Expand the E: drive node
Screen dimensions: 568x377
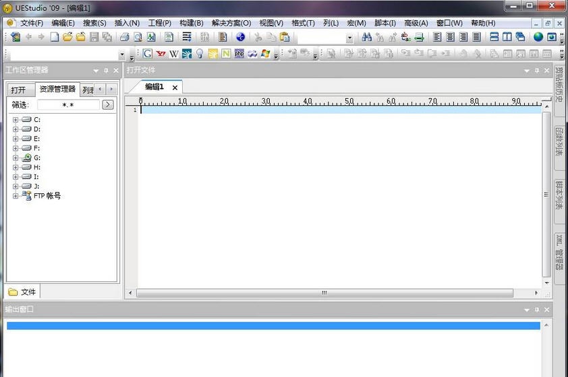(16, 139)
